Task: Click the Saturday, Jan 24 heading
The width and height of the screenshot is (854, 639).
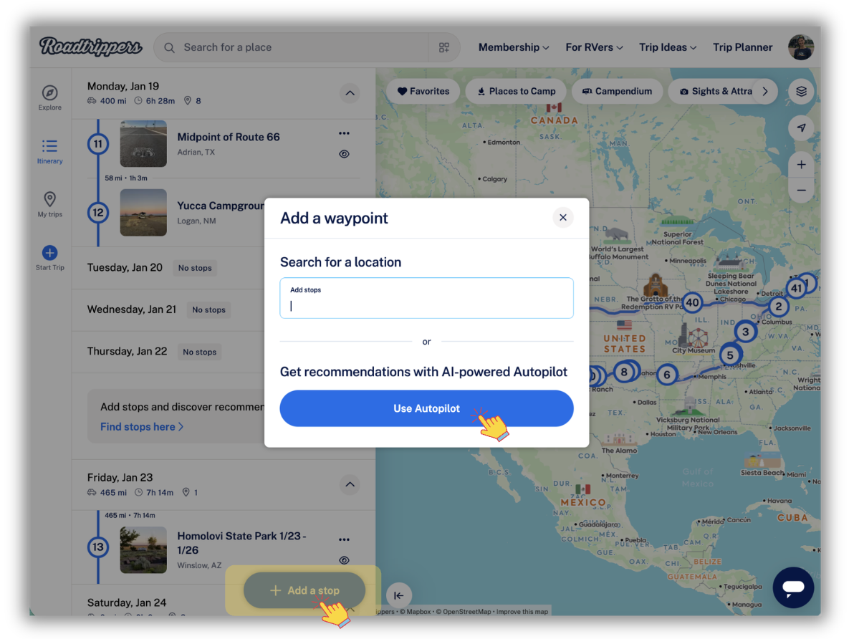Action: (127, 602)
